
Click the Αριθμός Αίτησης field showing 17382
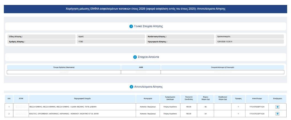[110, 41]
